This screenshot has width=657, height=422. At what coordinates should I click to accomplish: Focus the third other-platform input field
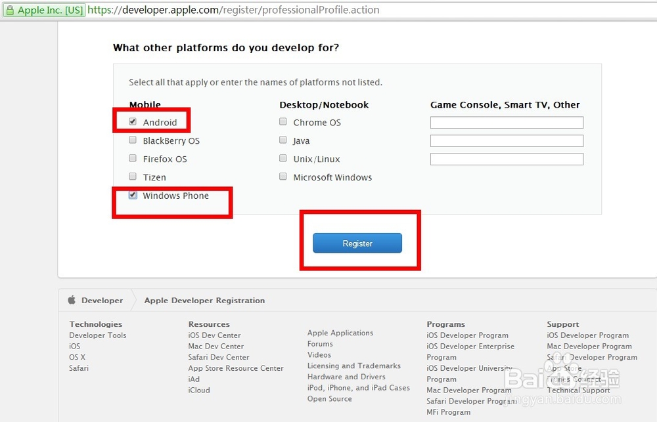pyautogui.click(x=507, y=159)
